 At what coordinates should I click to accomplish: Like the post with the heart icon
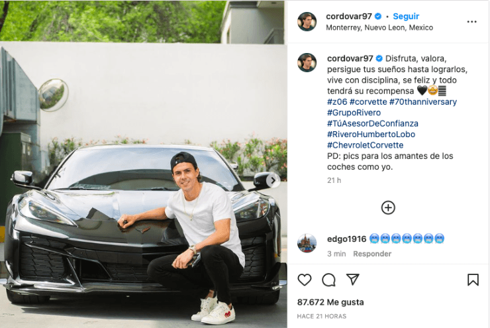305,280
